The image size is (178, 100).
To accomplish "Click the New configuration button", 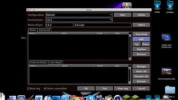I will [123, 15].
